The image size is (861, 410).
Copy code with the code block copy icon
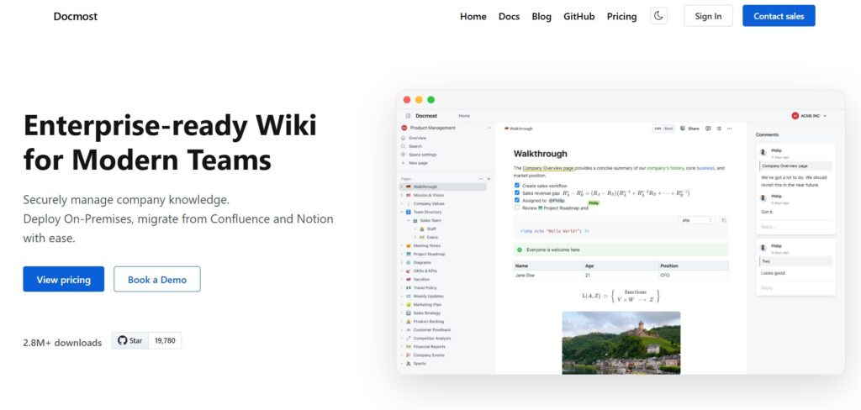[x=724, y=220]
